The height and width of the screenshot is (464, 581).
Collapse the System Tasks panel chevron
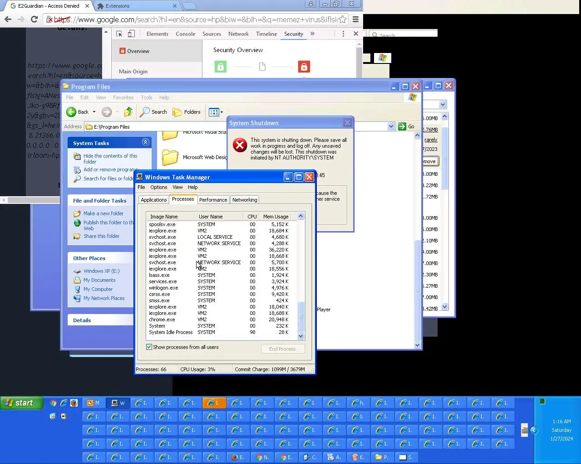(x=145, y=142)
